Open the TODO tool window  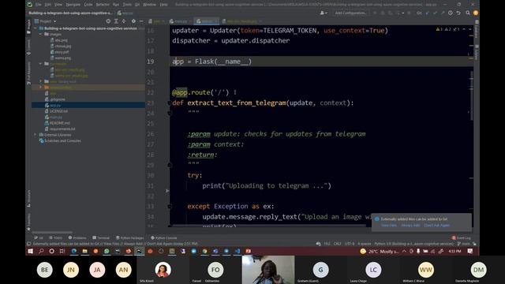tap(55, 237)
